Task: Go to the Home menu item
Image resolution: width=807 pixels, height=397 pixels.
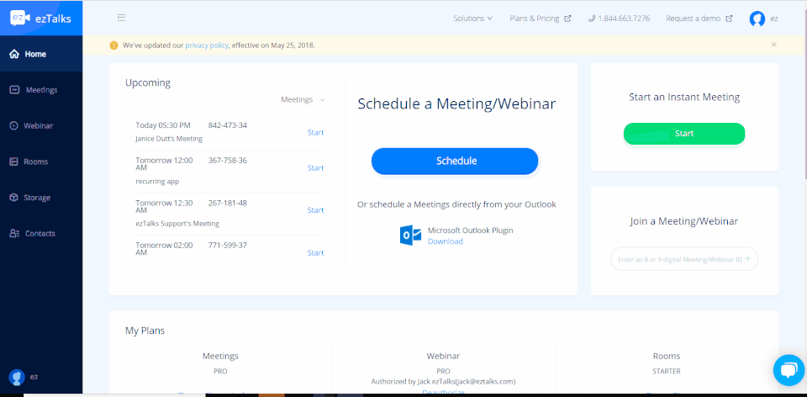Action: [x=41, y=54]
